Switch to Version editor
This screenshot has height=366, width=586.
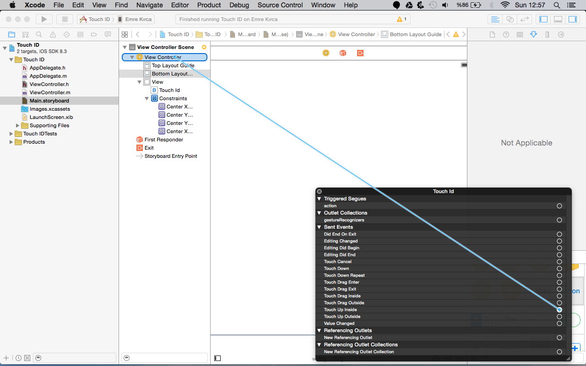pos(525,19)
